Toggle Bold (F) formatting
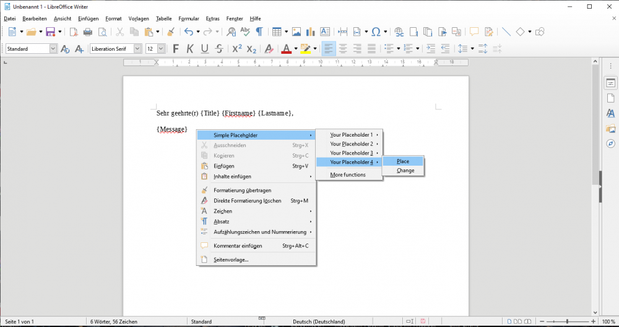 (176, 49)
